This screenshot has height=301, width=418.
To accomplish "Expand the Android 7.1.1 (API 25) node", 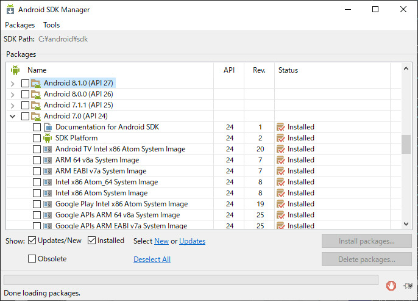I will click(x=13, y=105).
